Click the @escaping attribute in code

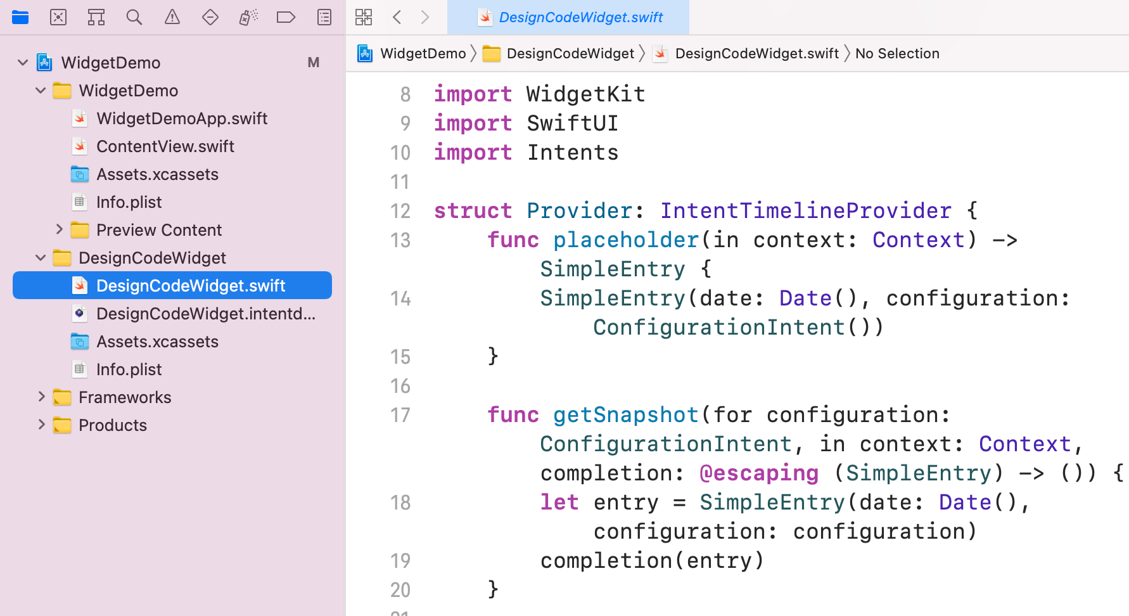[x=759, y=473]
